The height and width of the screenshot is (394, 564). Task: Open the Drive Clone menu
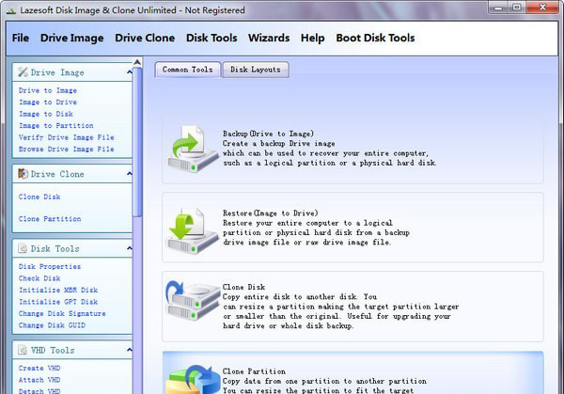click(x=145, y=38)
